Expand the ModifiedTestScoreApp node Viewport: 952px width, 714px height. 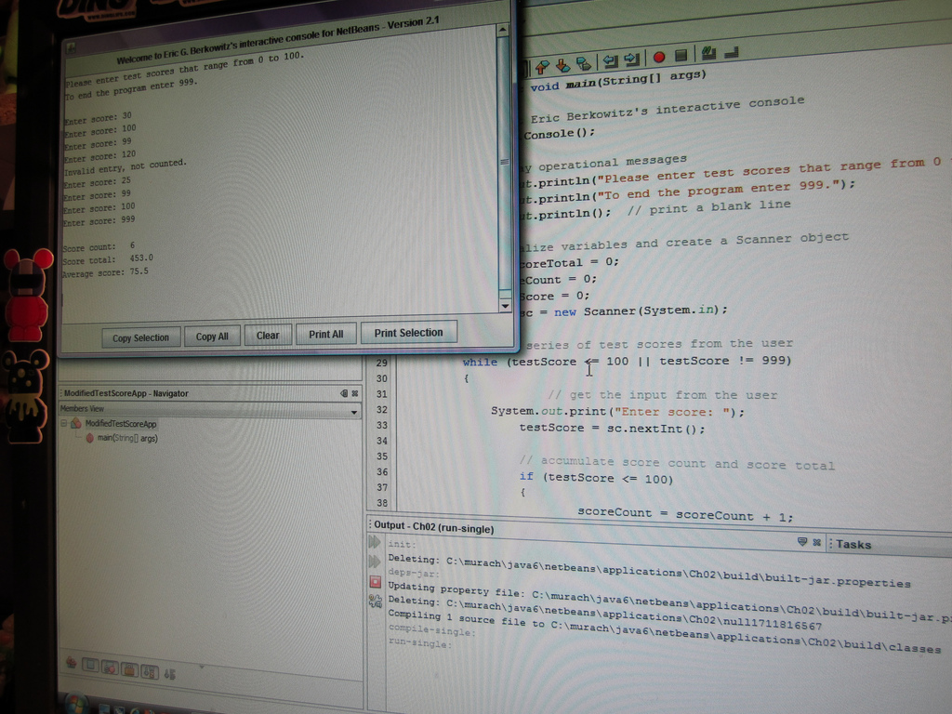(x=63, y=423)
